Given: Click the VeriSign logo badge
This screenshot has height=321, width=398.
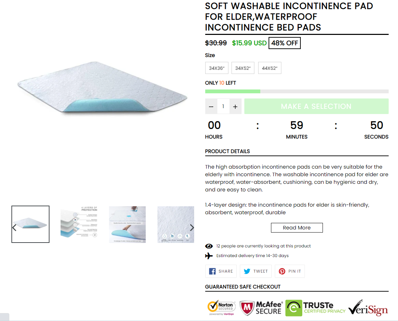Looking at the screenshot, I should 368,308.
